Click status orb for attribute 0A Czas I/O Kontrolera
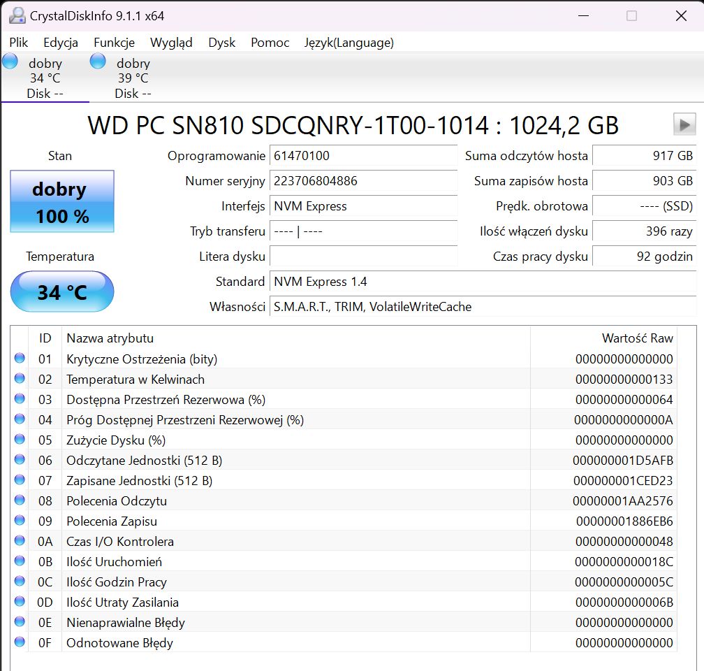The height and width of the screenshot is (671, 704). click(x=20, y=540)
